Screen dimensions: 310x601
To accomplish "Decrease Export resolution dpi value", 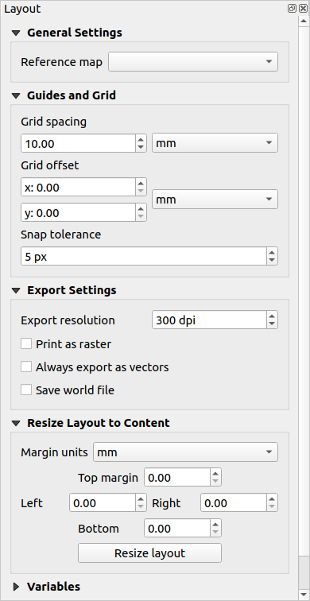I will (272, 324).
